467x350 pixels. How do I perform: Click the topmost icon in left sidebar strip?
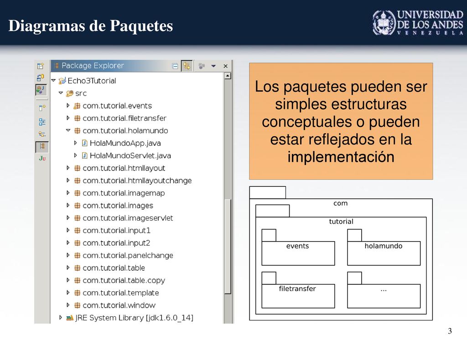click(41, 66)
